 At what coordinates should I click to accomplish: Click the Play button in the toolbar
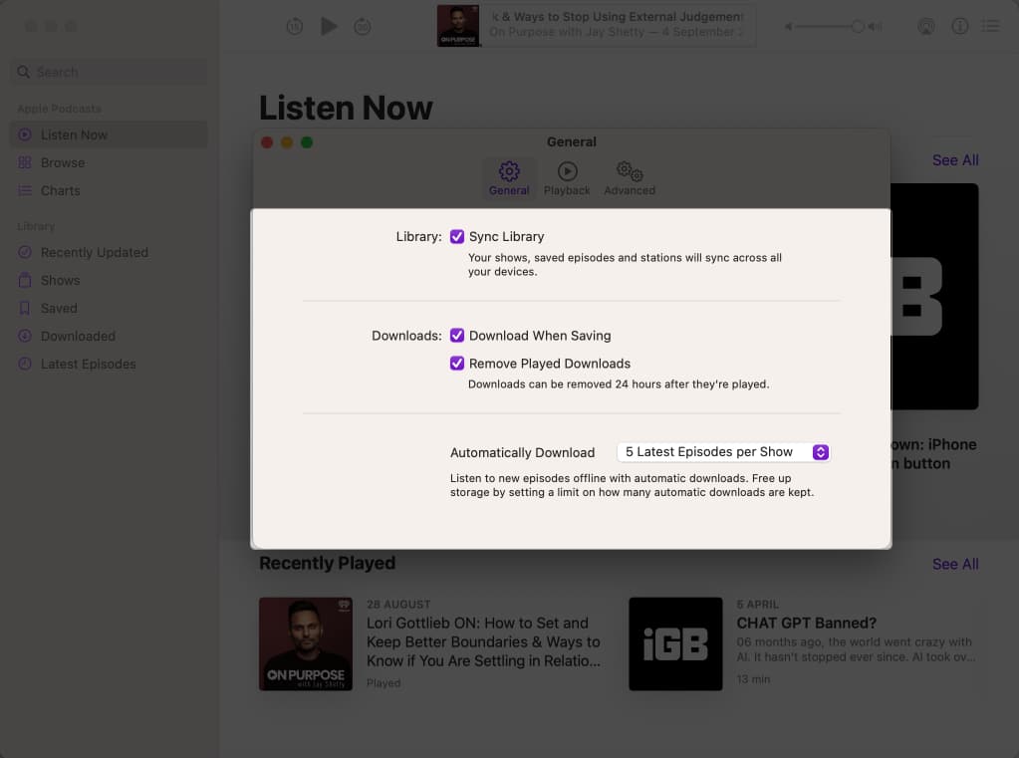329,27
